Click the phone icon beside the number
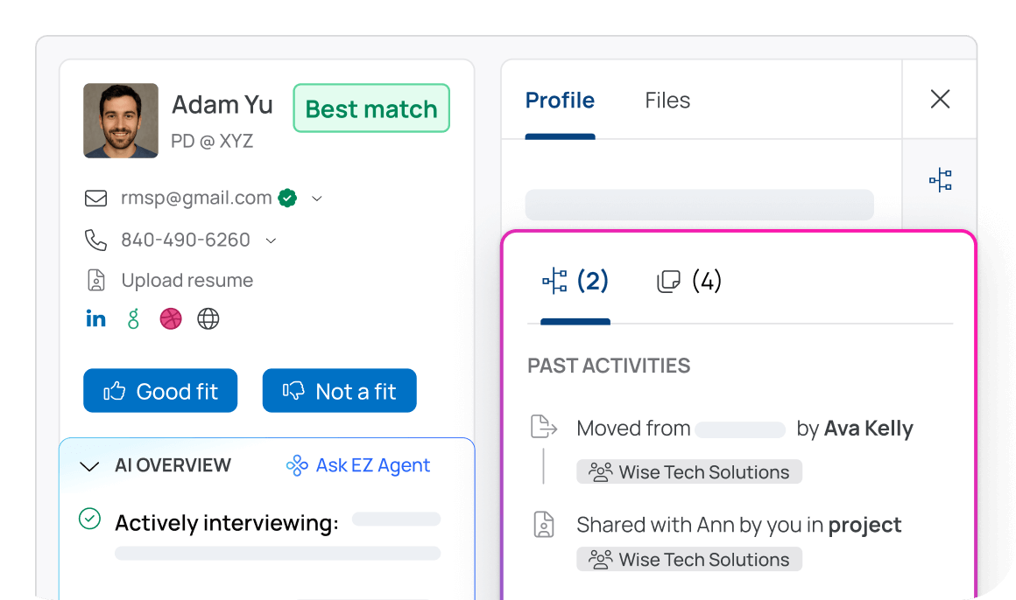 [x=95, y=240]
